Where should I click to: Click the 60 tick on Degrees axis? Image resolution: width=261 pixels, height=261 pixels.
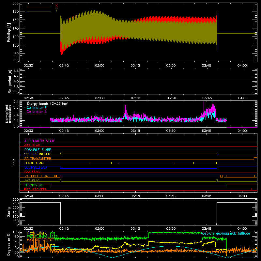(17, 242)
